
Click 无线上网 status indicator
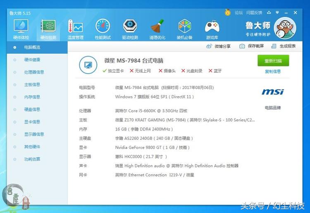click(x=140, y=71)
